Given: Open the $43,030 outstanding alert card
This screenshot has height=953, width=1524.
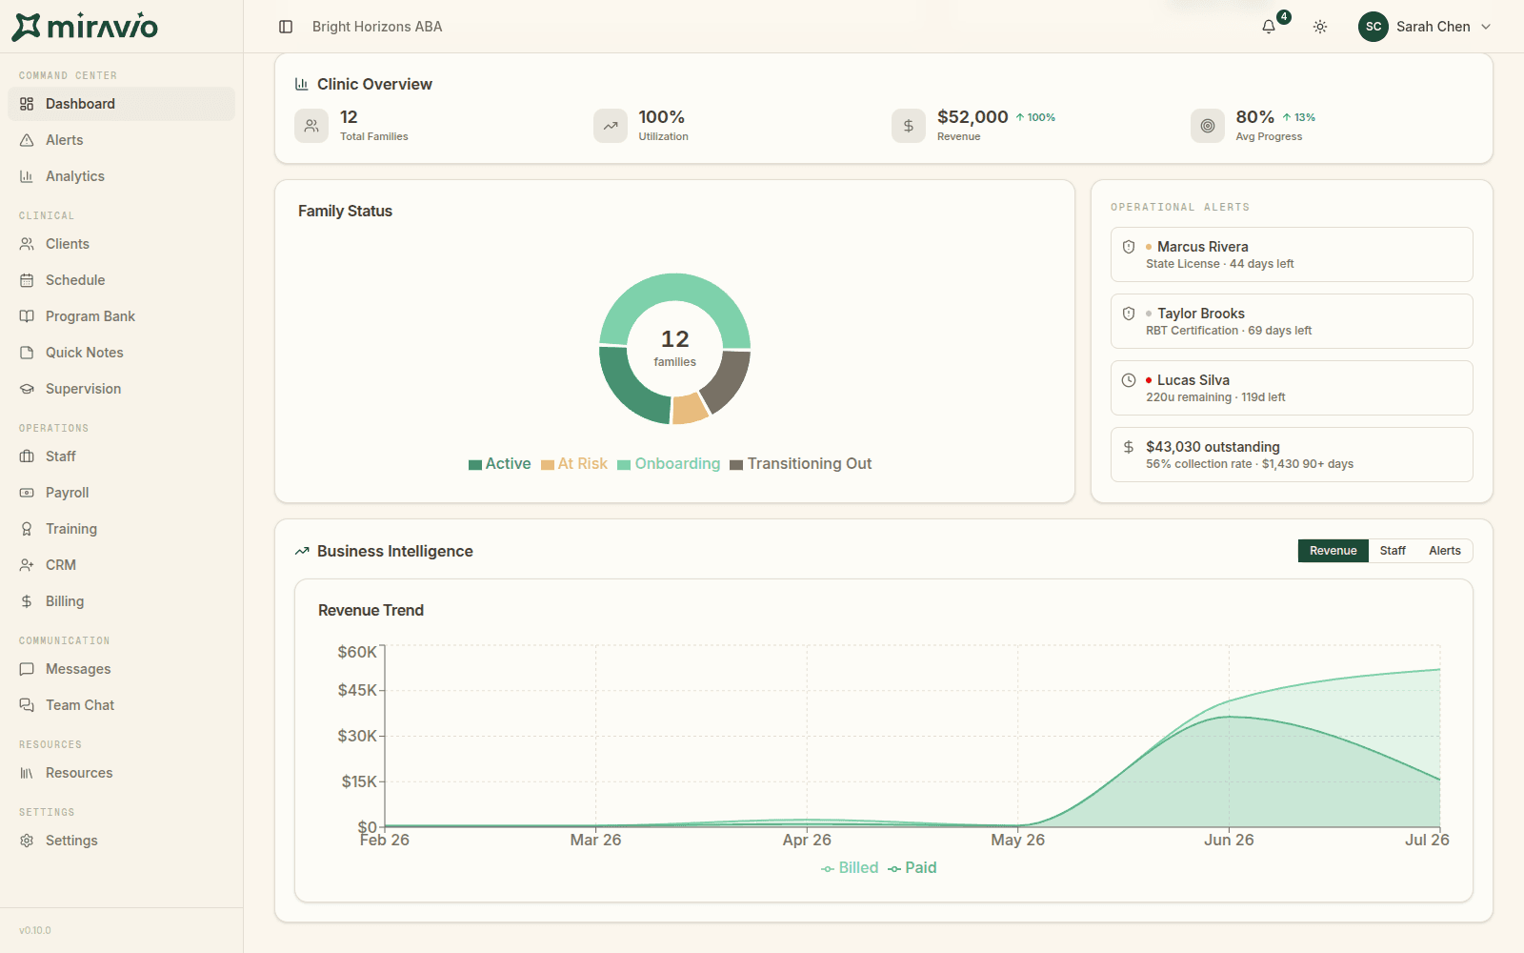Looking at the screenshot, I should [1292, 455].
